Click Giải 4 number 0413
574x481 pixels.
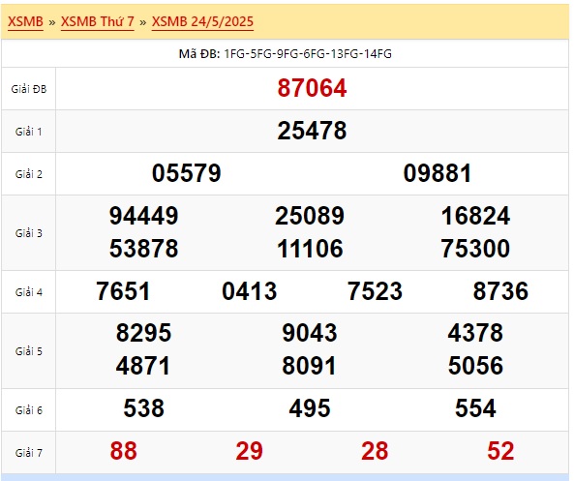coord(250,291)
